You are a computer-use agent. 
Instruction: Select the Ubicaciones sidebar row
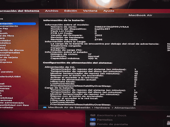click(x=6, y=86)
